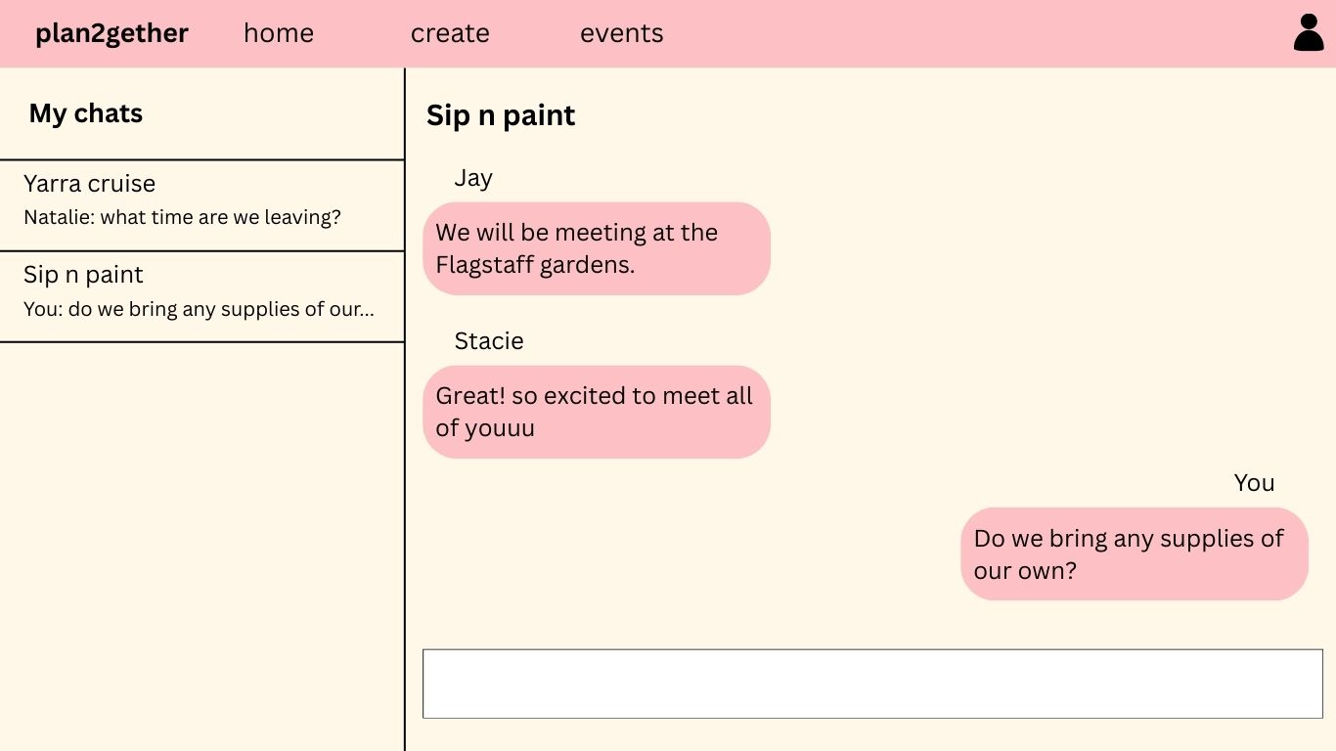
Task: Click the Sip n paint sidebar title
Action: [x=83, y=275]
